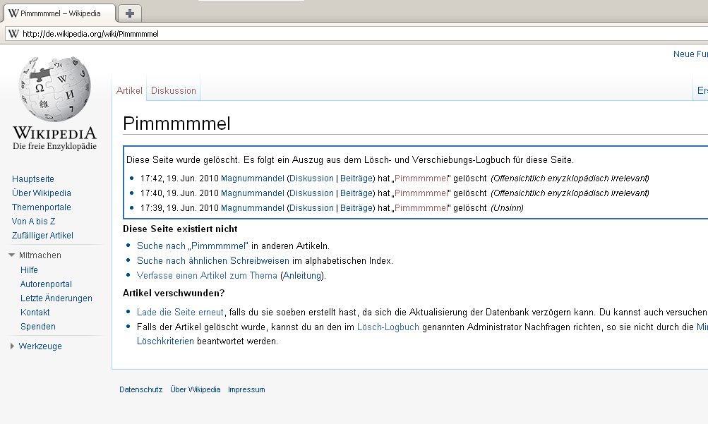Open Über Wikipedia footer link
708x424 pixels.
[x=195, y=389]
